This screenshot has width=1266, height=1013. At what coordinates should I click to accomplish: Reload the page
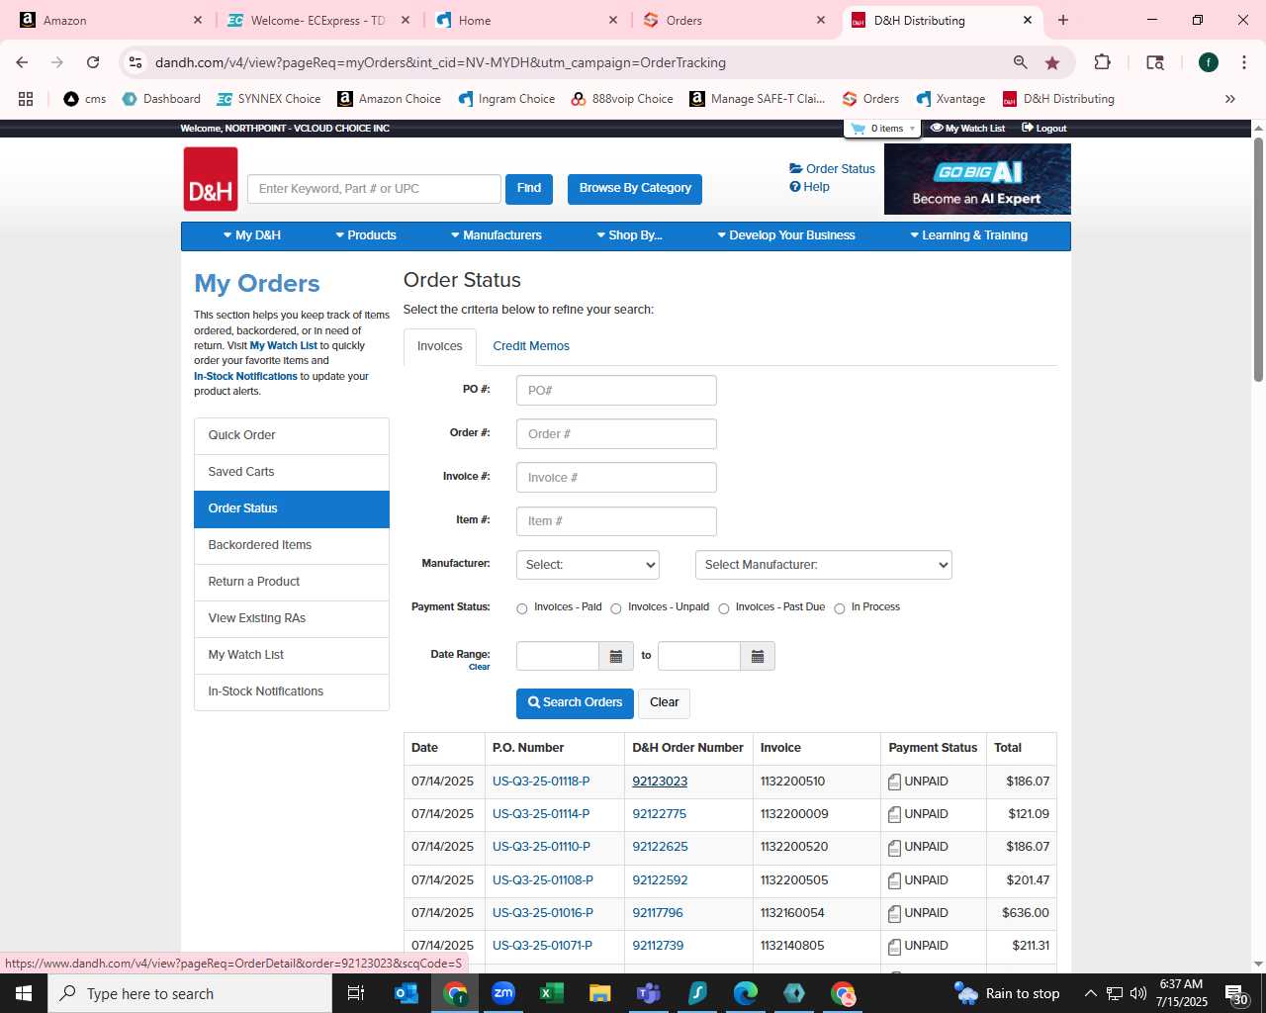point(93,62)
